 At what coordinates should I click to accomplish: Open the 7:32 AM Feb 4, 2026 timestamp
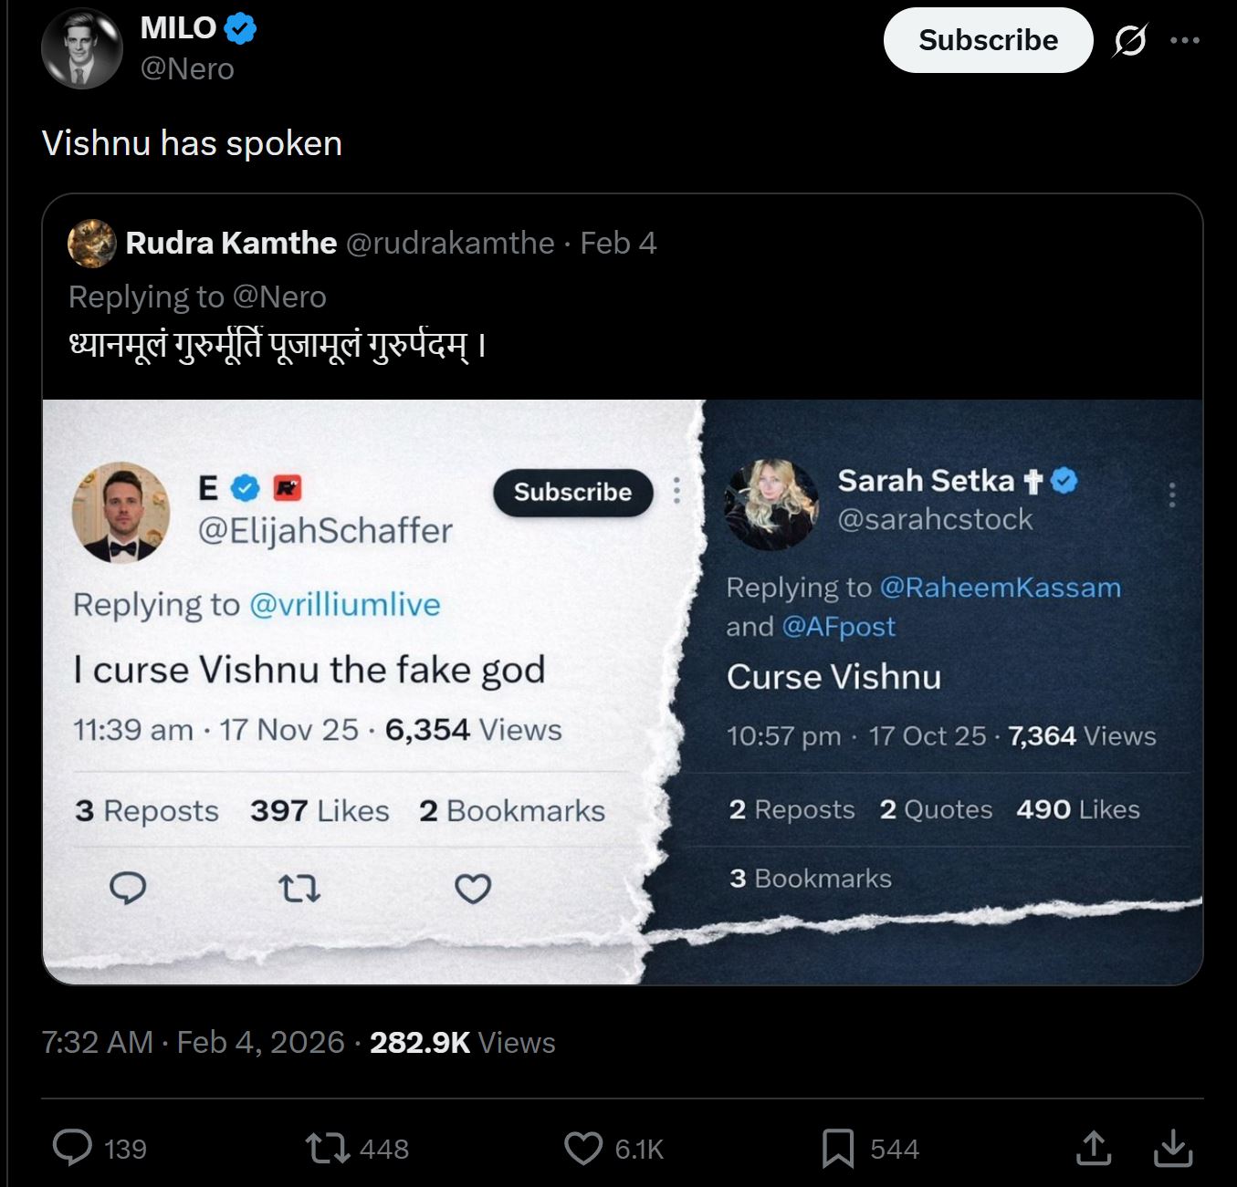[194, 1042]
